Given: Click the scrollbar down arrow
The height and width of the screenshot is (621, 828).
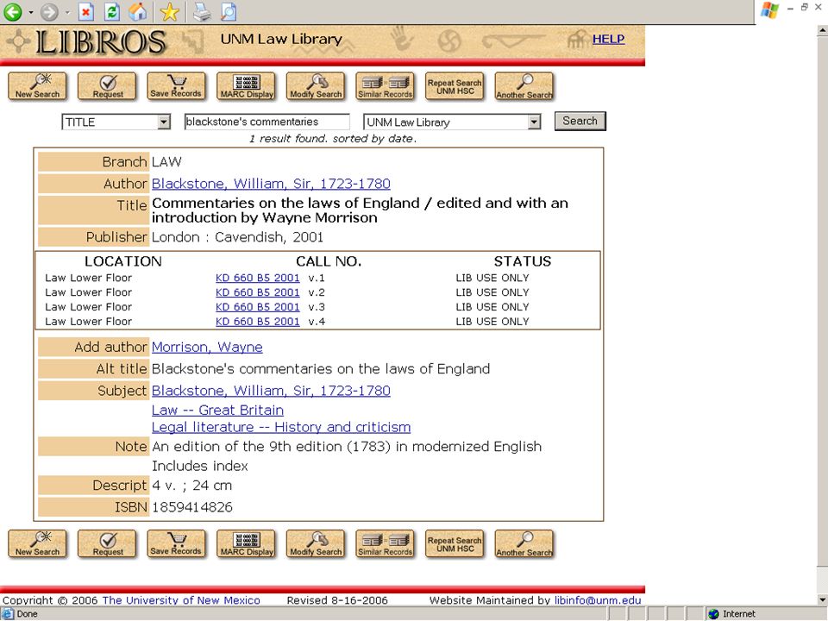Looking at the screenshot, I should coord(822,600).
